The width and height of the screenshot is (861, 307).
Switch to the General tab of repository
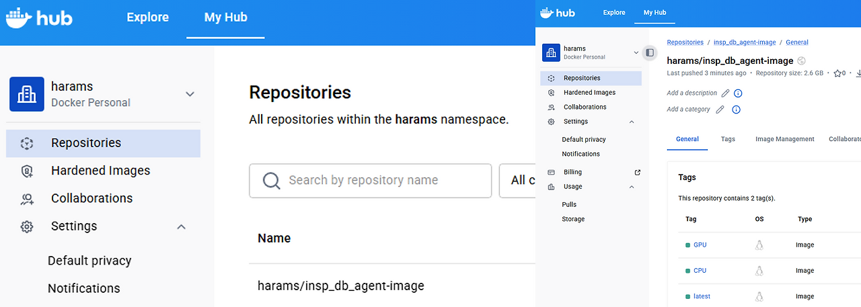tap(687, 139)
